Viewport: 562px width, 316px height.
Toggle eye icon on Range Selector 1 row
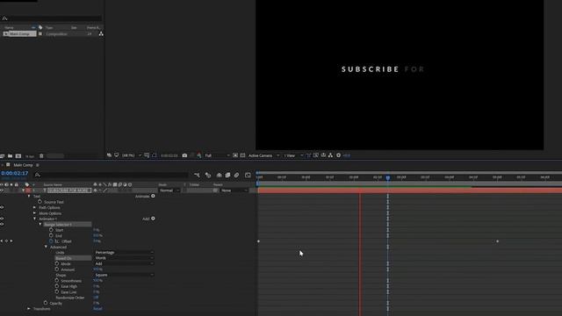pos(2,225)
